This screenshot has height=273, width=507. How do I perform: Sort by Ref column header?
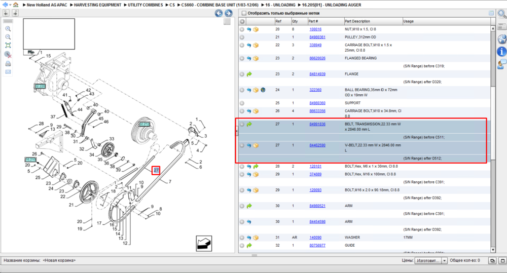click(x=282, y=21)
